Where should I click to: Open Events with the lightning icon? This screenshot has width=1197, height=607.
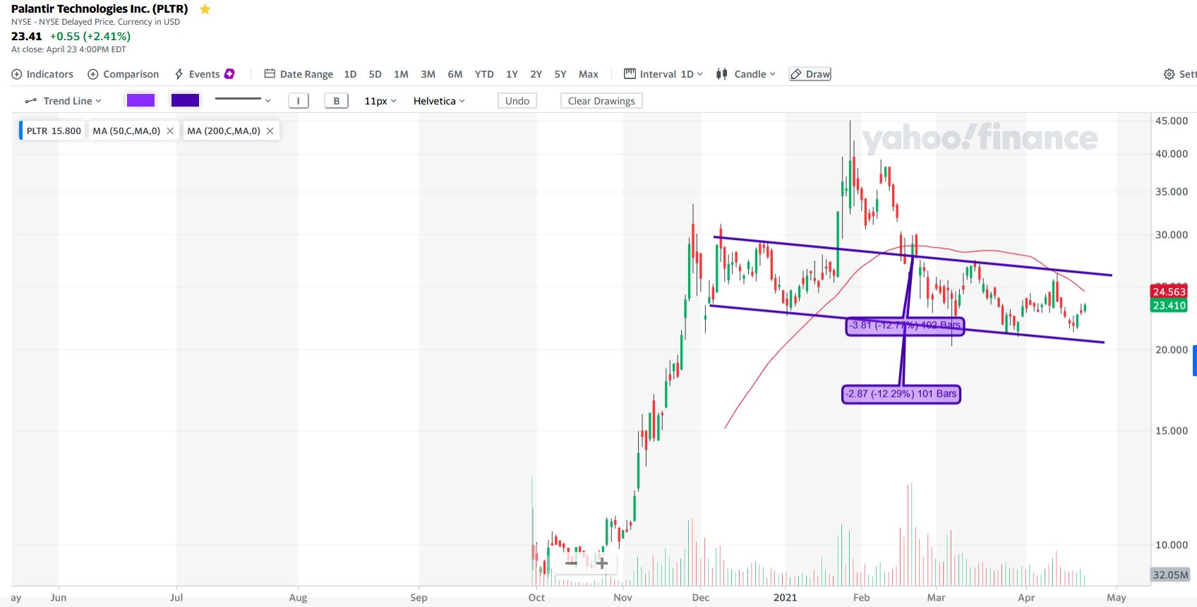pyautogui.click(x=179, y=74)
